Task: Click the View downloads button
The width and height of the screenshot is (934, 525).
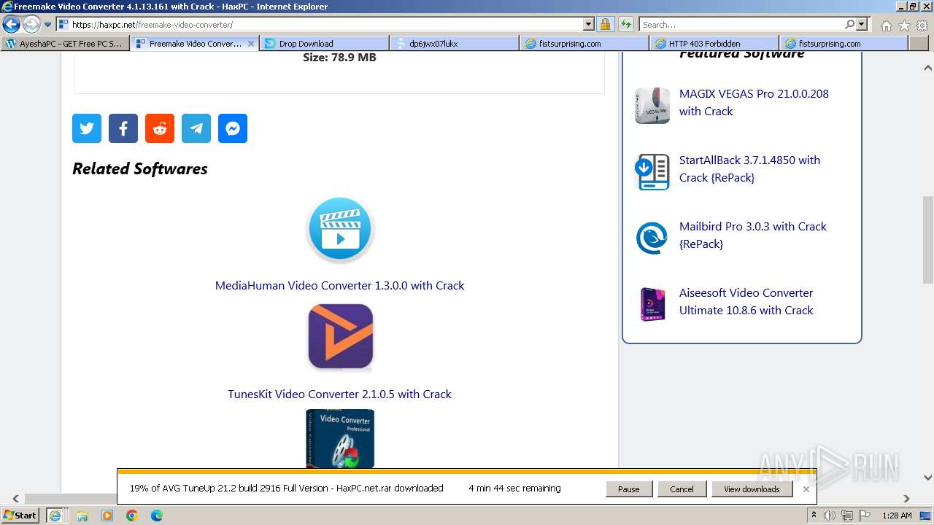Action: point(752,489)
